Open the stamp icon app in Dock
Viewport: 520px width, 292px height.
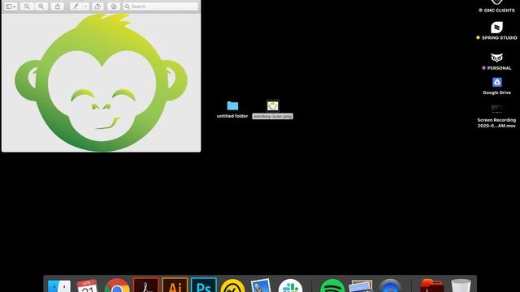point(261,286)
